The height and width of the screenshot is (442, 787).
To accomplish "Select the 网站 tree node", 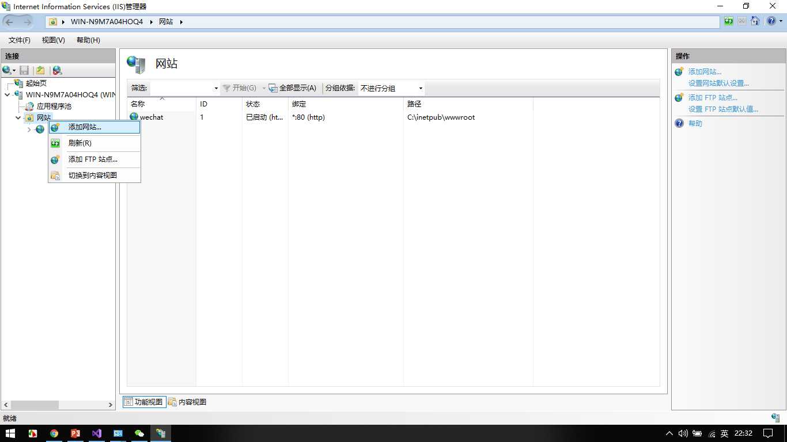I will 43,118.
